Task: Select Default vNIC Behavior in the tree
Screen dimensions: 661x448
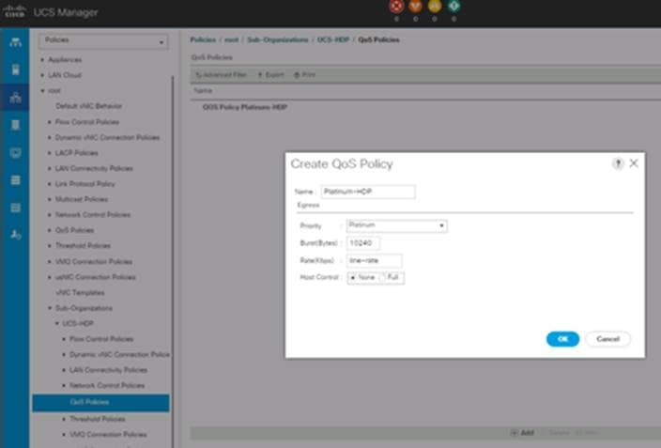Action: [x=88, y=106]
